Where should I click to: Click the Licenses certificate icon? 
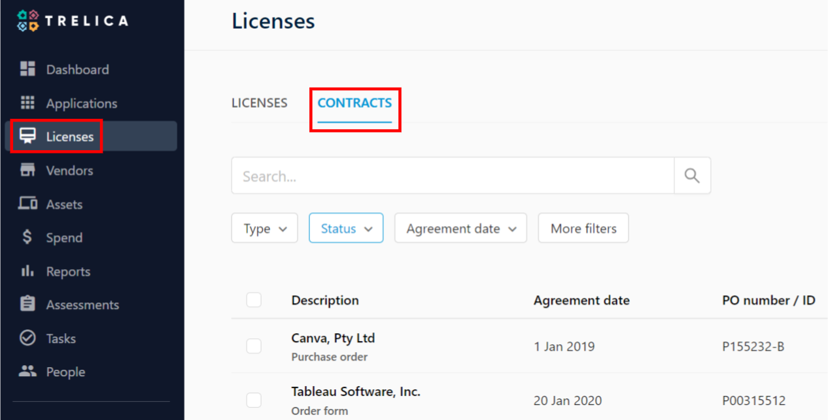tap(27, 137)
